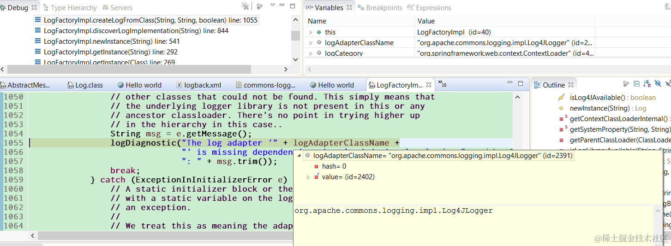Image resolution: width=671 pixels, height=246 pixels.
Task: Click Variables view horizontal scroll left arrow
Action: click(309, 70)
